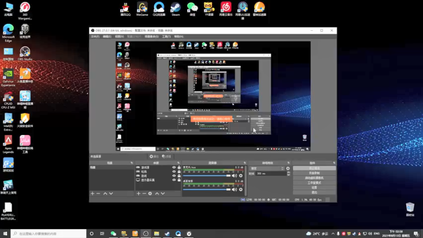Open Windows Start menu
Image resolution: width=423 pixels, height=238 pixels.
pyautogui.click(x=5, y=233)
